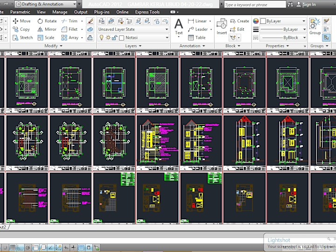
Task: Select the Stretch tool
Action: tap(23, 38)
